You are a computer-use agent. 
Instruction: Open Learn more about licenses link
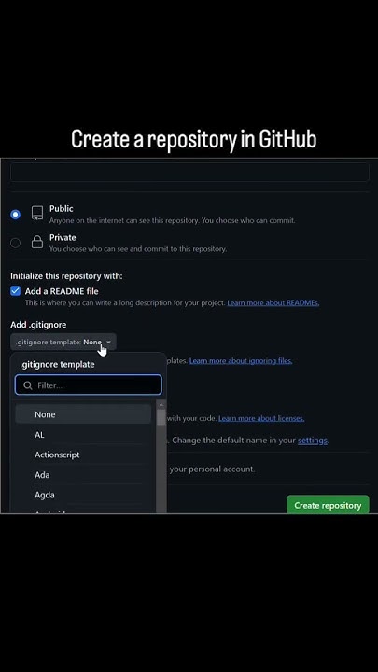tap(261, 418)
